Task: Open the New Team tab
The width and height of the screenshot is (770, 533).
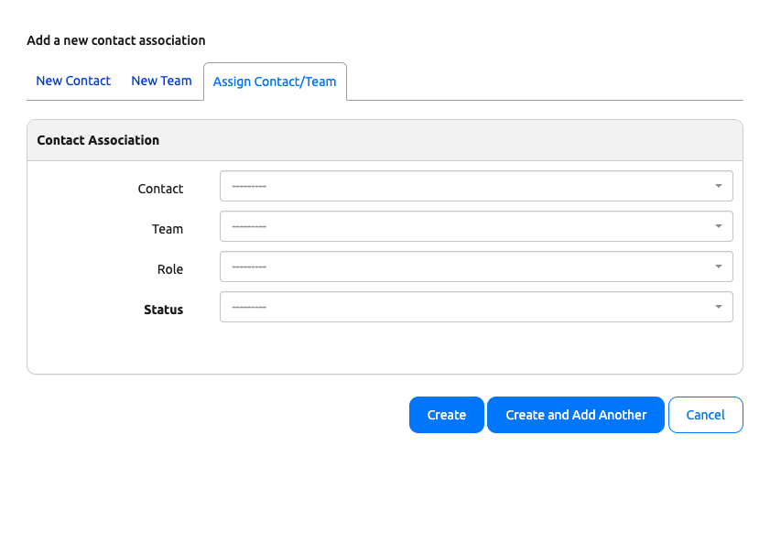Action: pyautogui.click(x=161, y=81)
